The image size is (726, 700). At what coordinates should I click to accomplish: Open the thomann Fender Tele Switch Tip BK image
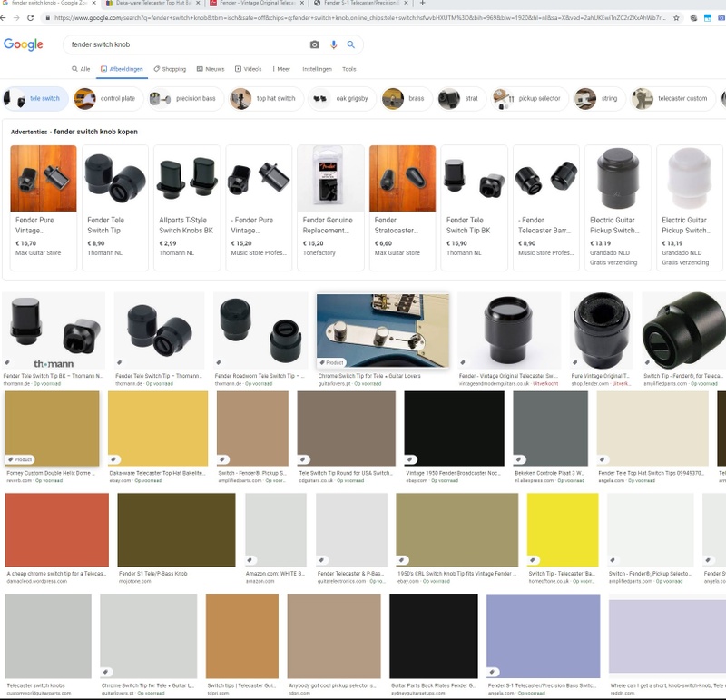54,330
